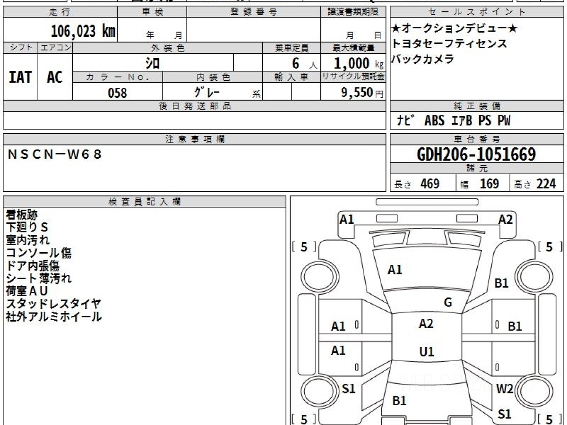Click the color number 058
Viewport: 567px width, 425px height.
118,93
